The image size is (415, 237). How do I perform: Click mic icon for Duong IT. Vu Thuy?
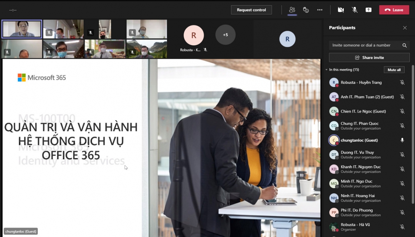pos(402,155)
